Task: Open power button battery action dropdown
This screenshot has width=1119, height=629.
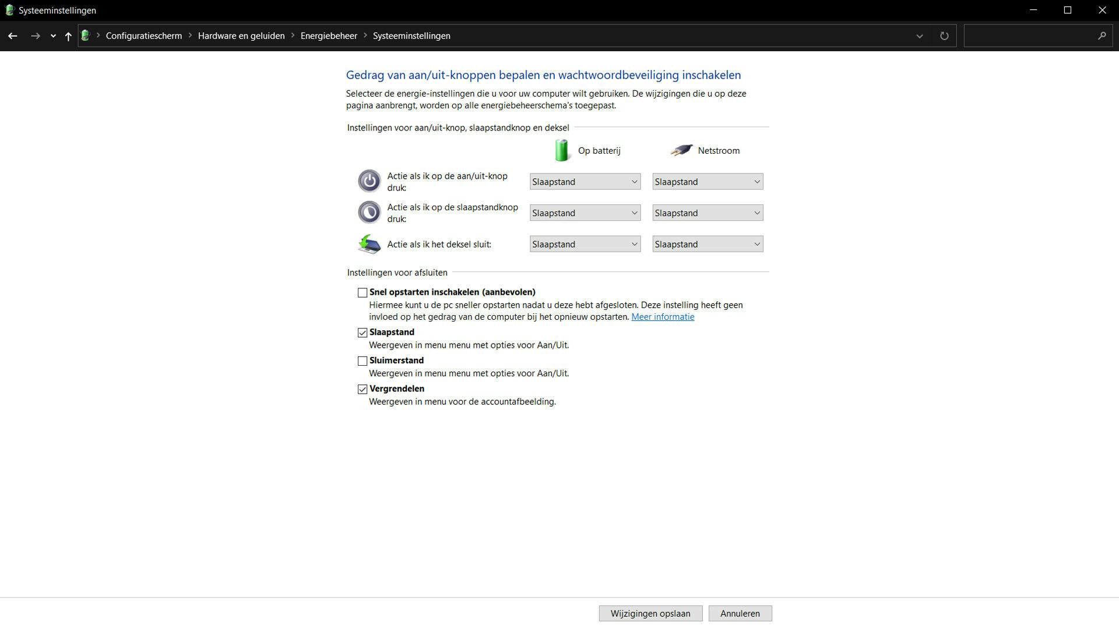Action: coord(585,182)
